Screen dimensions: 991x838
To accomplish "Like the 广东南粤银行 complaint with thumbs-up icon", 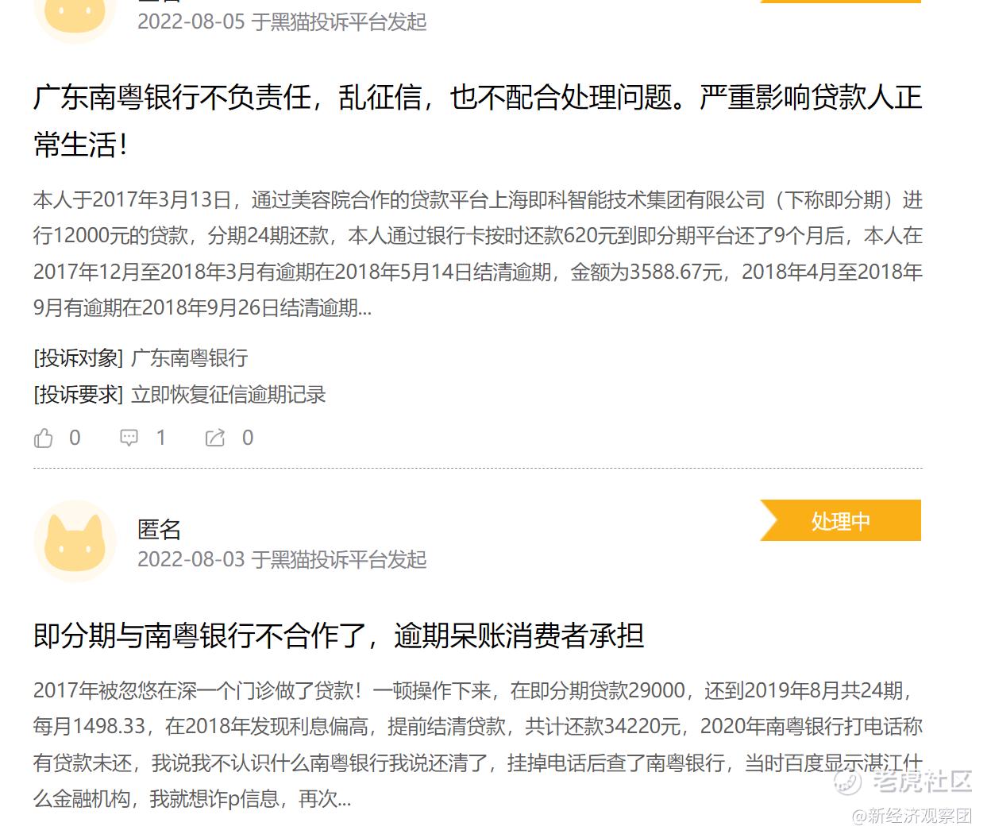I will click(x=44, y=438).
